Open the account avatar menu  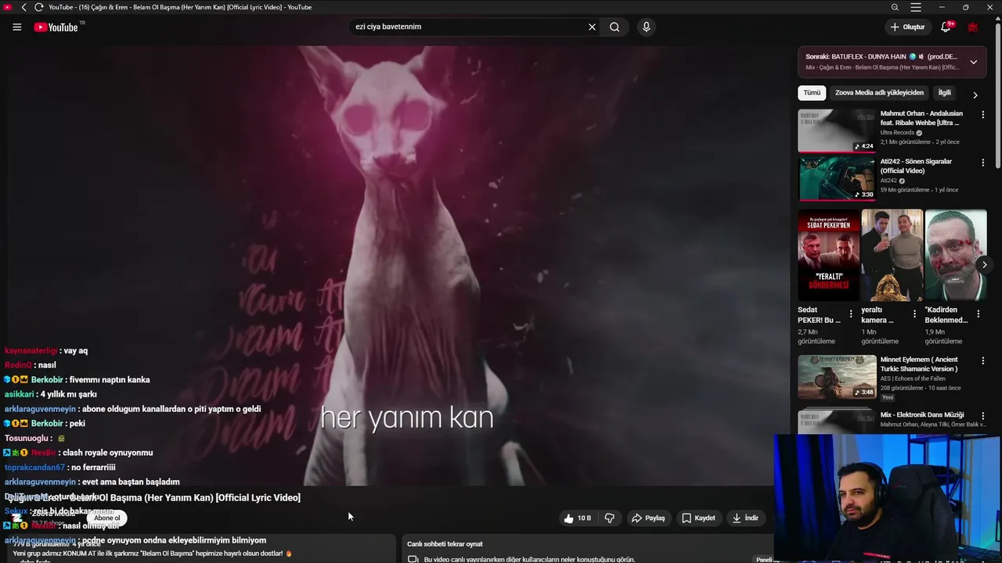[x=973, y=27]
